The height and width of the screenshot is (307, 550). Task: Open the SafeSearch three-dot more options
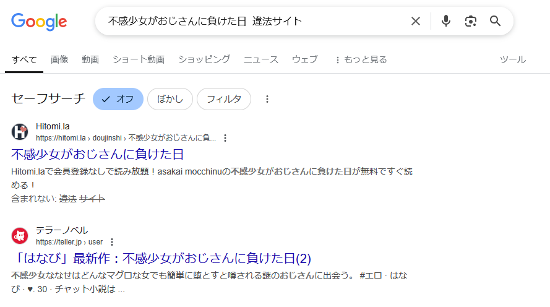click(x=267, y=99)
